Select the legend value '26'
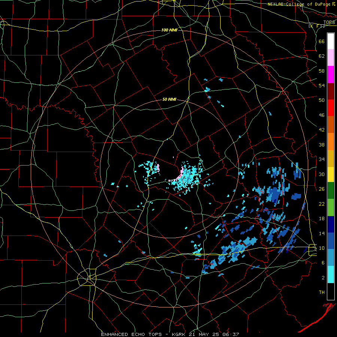Image resolution: width=337 pixels, height=337 pixels. (x=322, y=189)
